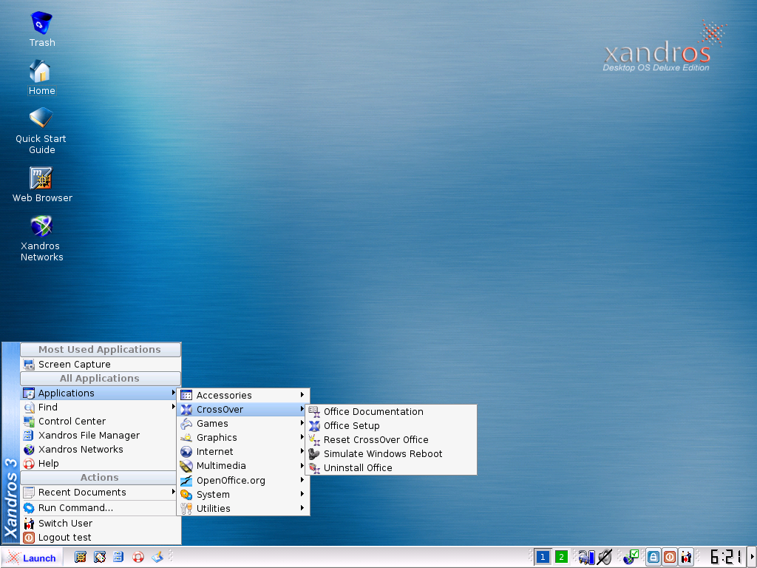
Task: Expand the Accessories submenu
Action: click(243, 395)
